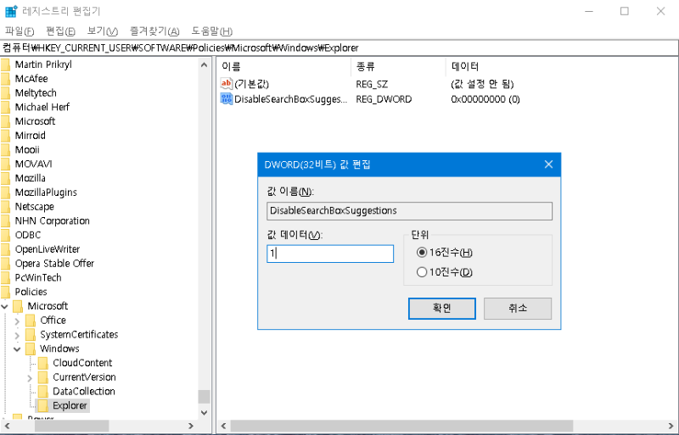Viewport: 679px width, 435px height.
Task: Click the DataCollection folder icon
Action: click(x=42, y=392)
